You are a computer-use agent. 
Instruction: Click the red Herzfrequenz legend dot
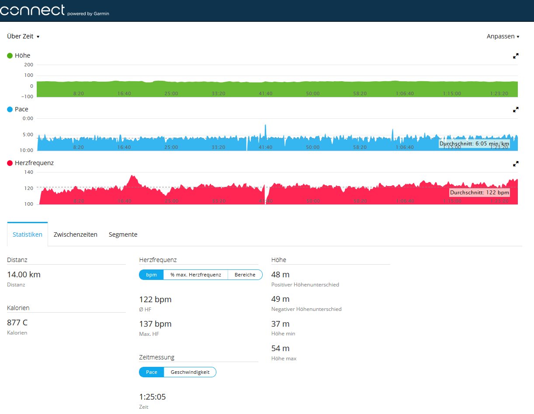[x=10, y=163]
